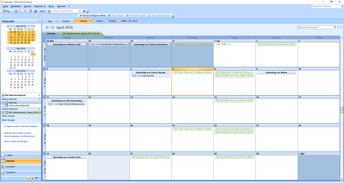
Task: Open ZKE Gelbe Säcke event on 7th
Action: coord(192,72)
